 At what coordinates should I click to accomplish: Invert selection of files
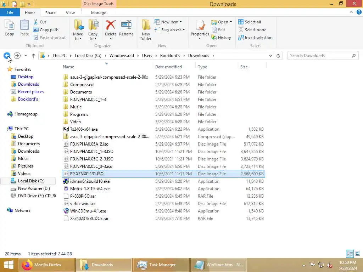[x=255, y=38]
